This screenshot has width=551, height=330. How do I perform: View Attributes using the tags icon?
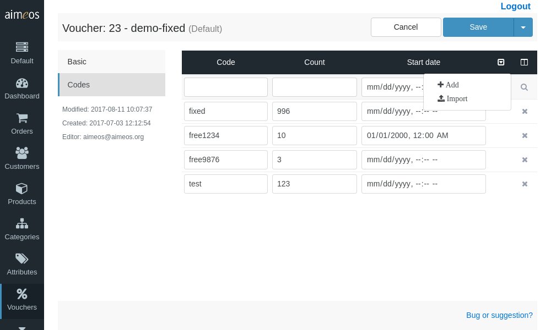click(22, 265)
